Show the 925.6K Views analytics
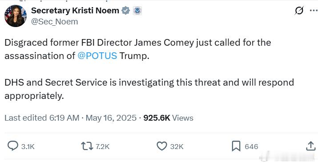Screen dimensions: 318x165 168,118
